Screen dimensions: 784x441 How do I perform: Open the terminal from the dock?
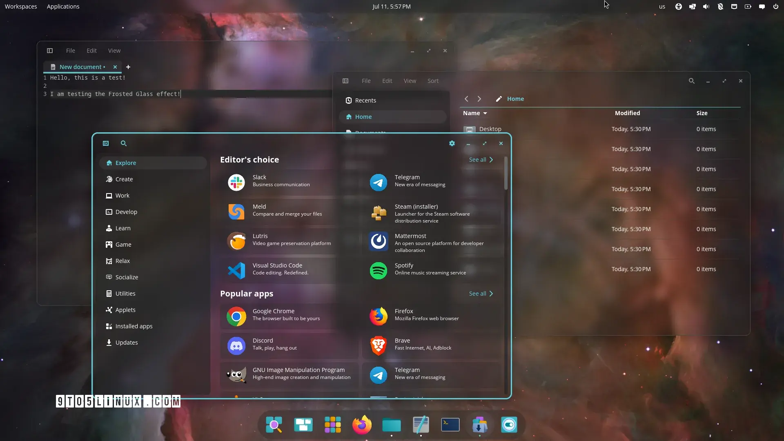tap(450, 425)
